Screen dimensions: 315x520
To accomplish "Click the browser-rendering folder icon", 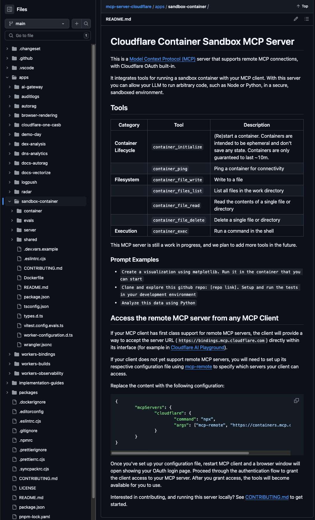I will point(17,115).
